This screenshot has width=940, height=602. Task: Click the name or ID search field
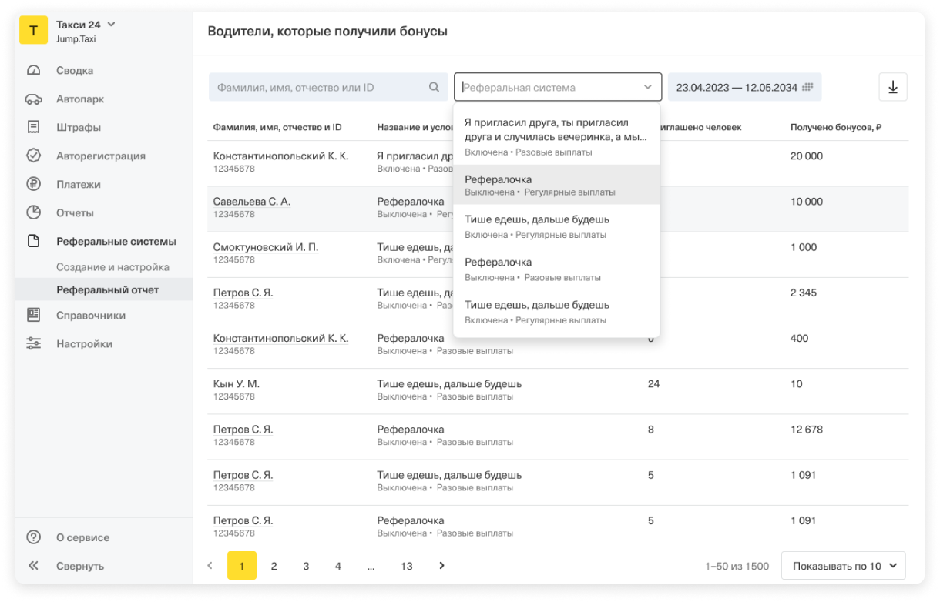320,88
